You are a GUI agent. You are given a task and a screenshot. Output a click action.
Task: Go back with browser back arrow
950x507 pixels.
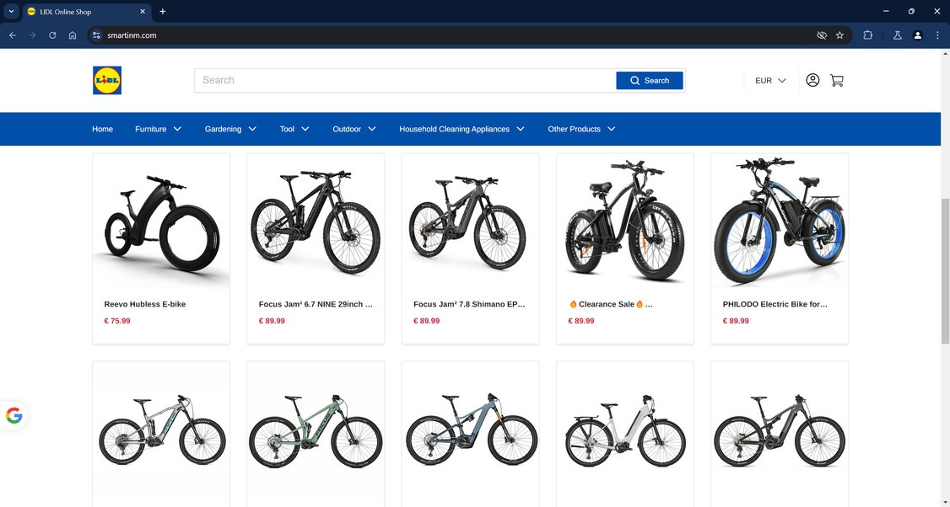pyautogui.click(x=13, y=35)
